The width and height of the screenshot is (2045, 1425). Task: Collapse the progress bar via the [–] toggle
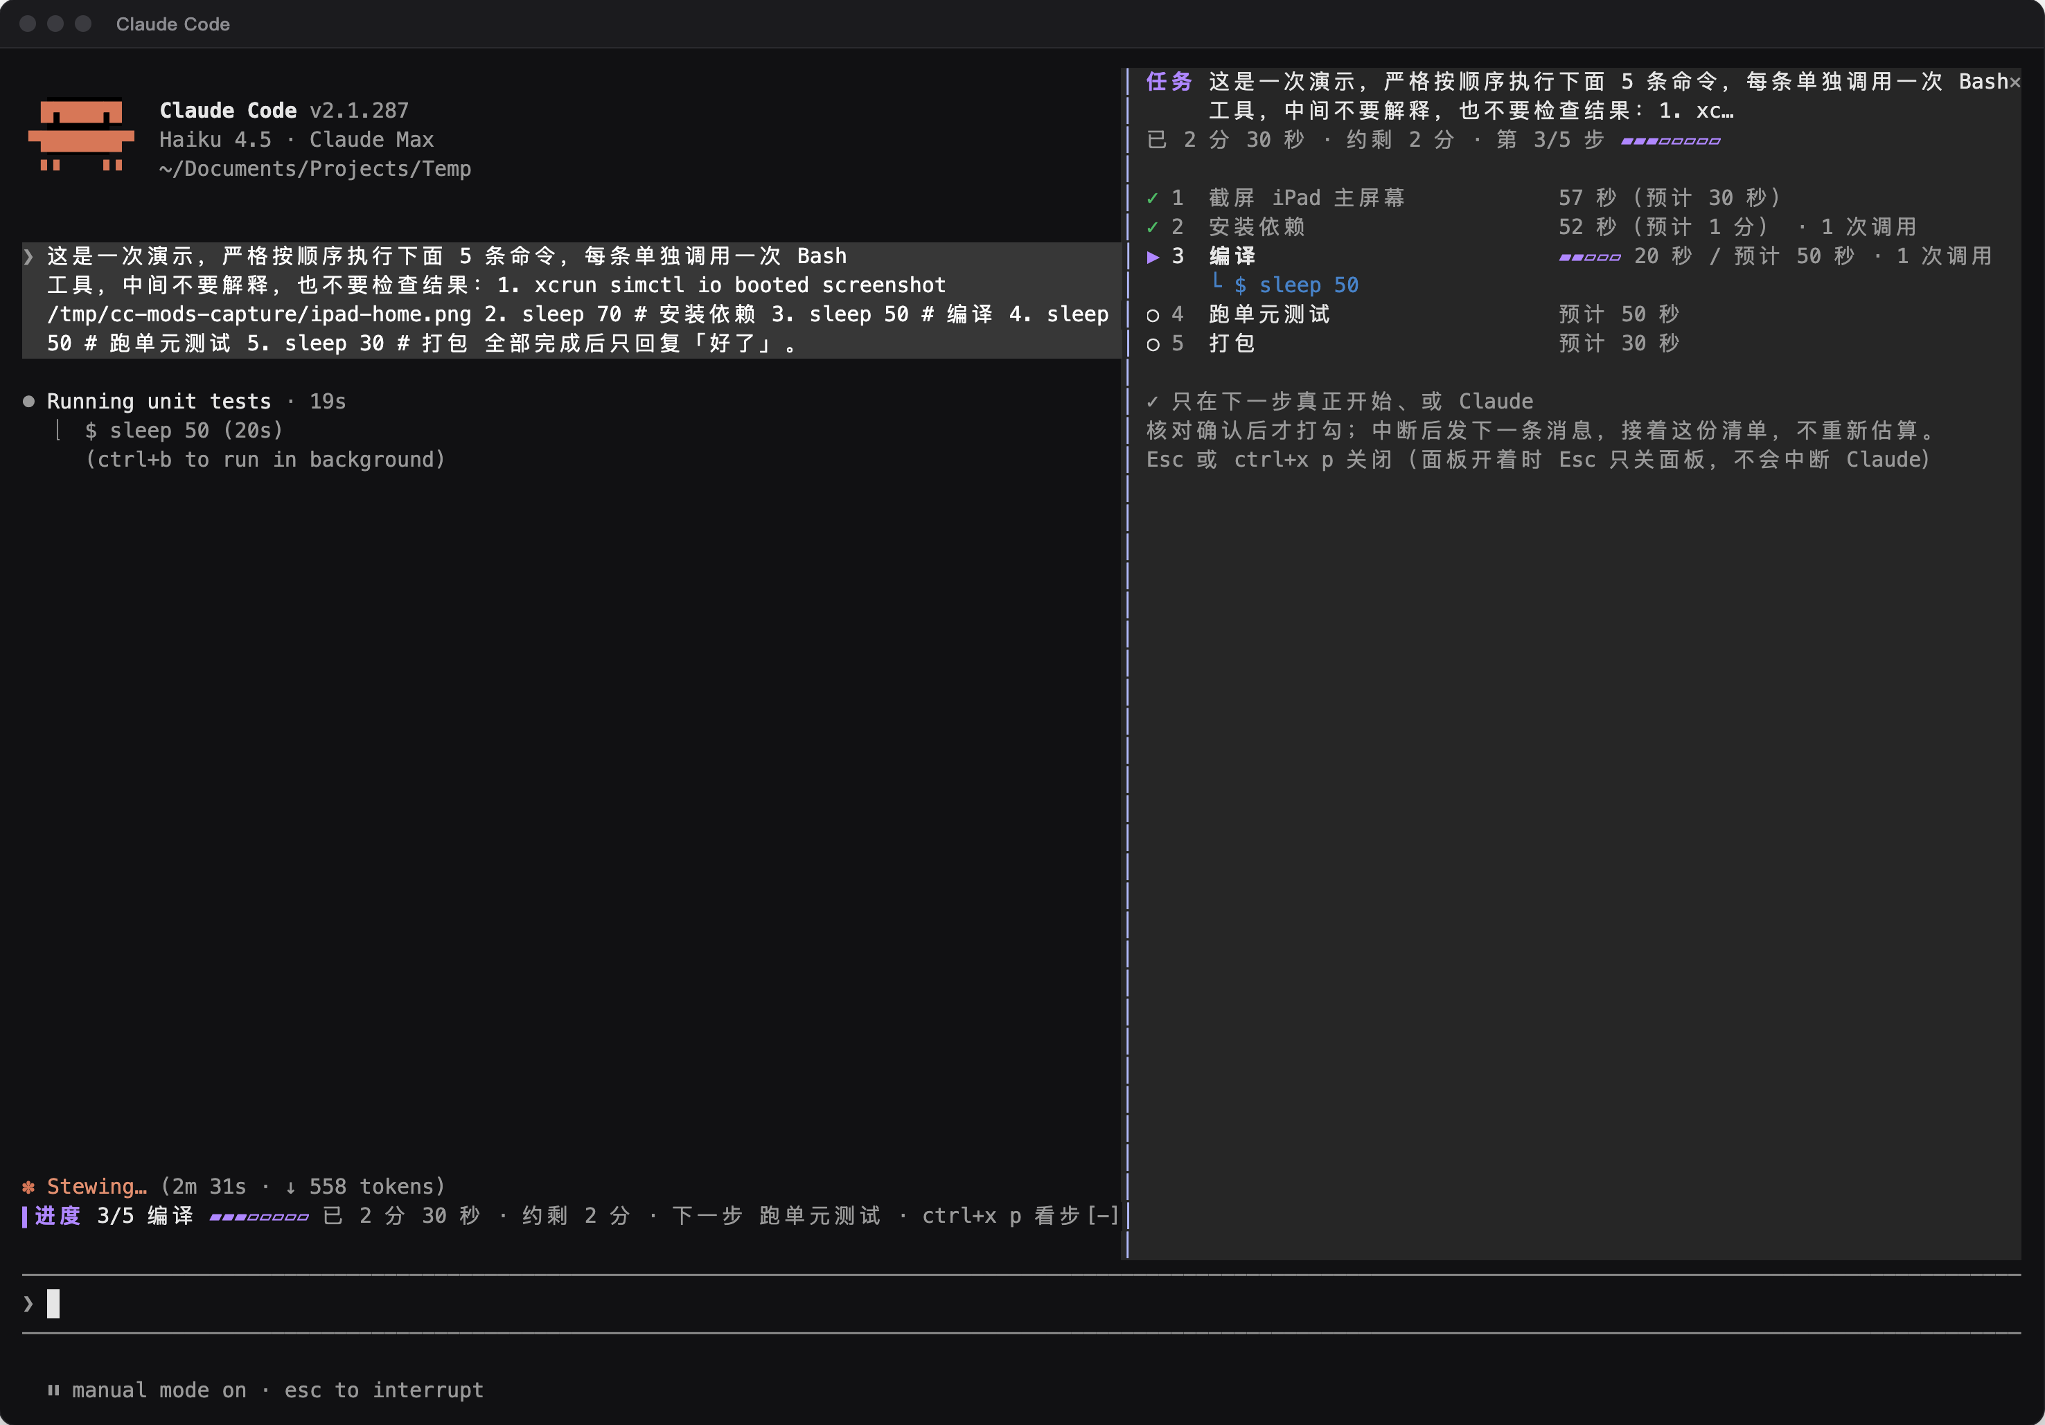pos(1103,1216)
